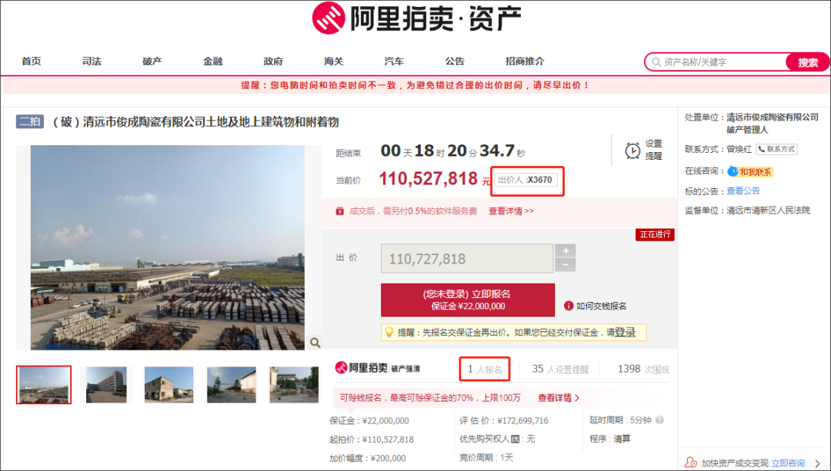The height and width of the screenshot is (471, 831).
Task: Click 如何交钱报名 help link
Action: coord(601,306)
